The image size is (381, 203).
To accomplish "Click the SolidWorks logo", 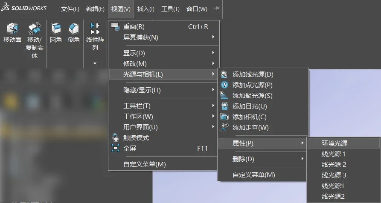I will point(23,8).
